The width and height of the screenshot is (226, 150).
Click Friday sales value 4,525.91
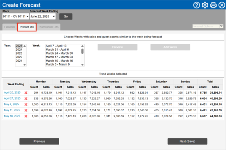143,93
